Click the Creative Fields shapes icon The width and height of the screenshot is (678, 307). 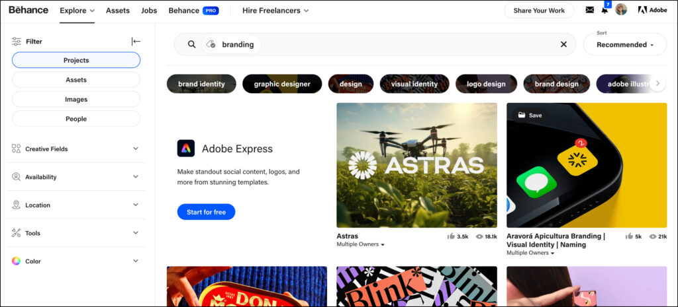(x=17, y=149)
